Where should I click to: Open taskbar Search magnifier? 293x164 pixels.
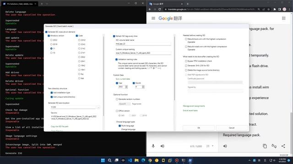click(x=110, y=160)
